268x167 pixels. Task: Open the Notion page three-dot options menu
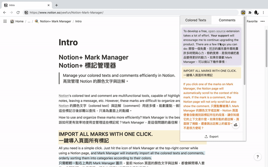(x=263, y=21)
